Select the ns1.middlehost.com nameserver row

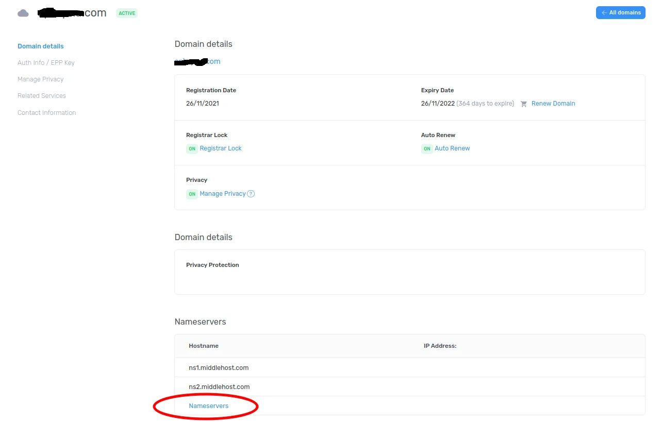[219, 367]
